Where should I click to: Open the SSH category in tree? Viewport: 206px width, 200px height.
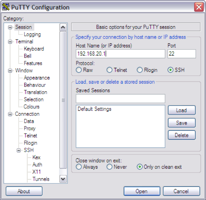click(29, 150)
